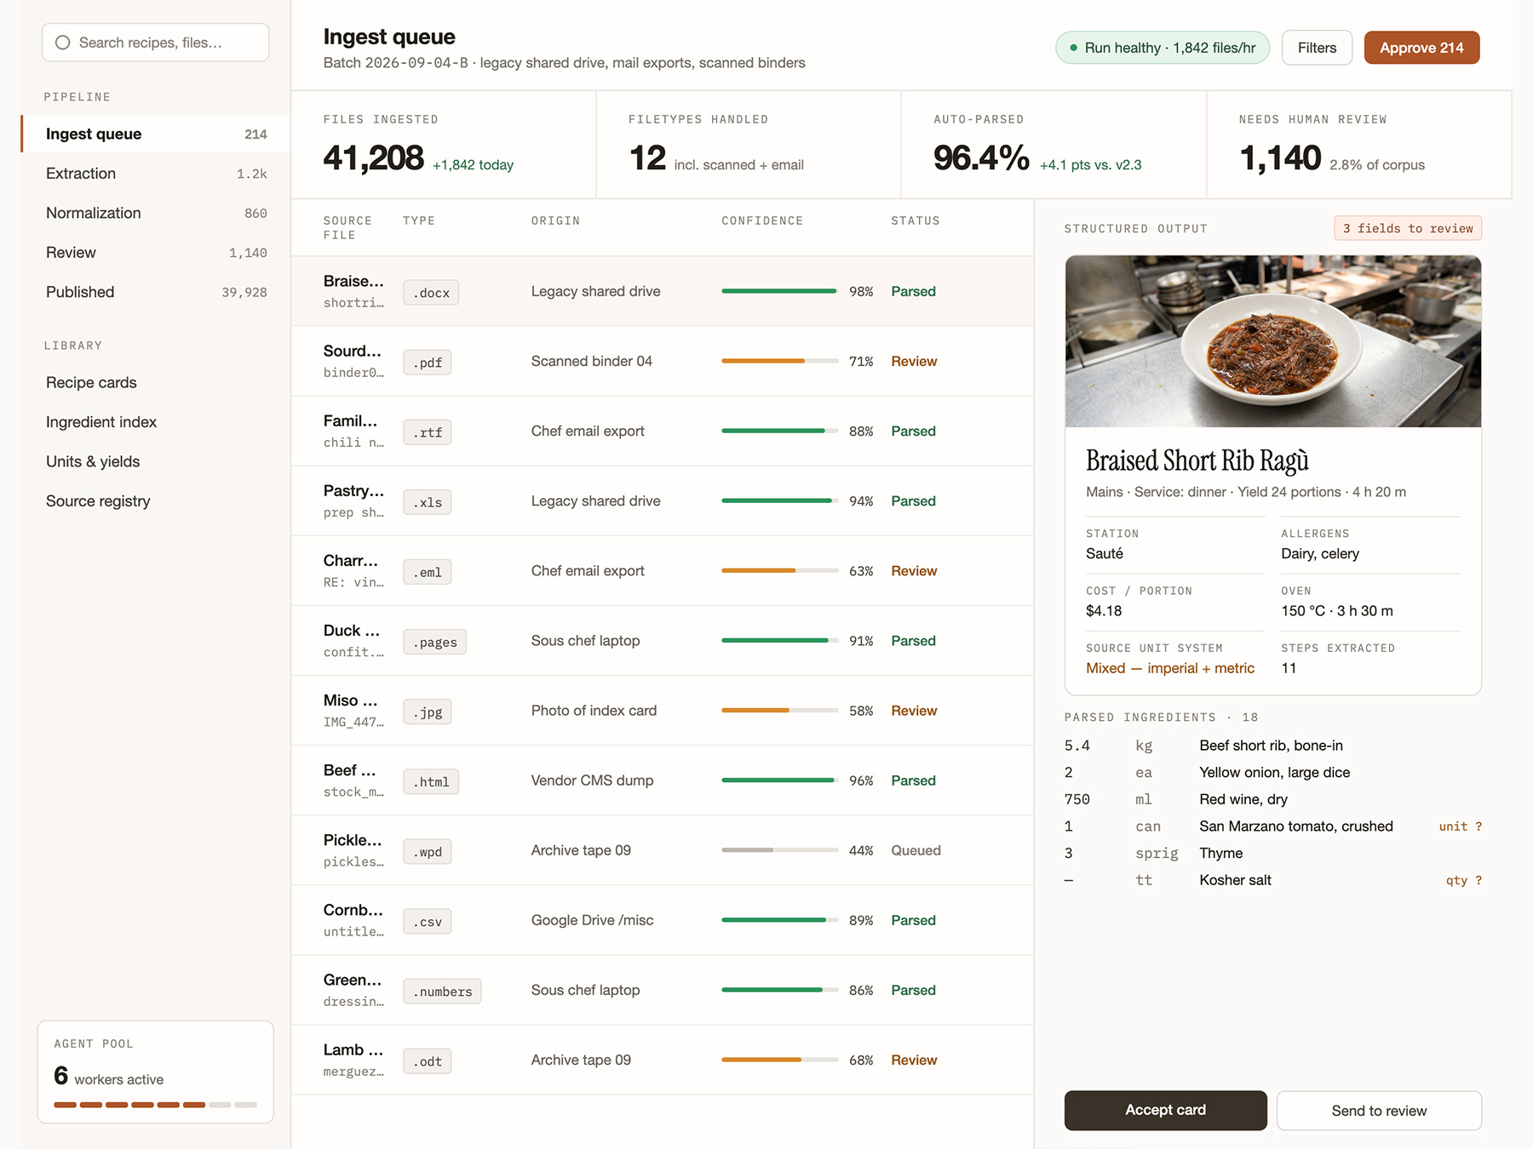Image resolution: width=1533 pixels, height=1149 pixels.
Task: Click Run healthy status pill
Action: click(x=1163, y=48)
